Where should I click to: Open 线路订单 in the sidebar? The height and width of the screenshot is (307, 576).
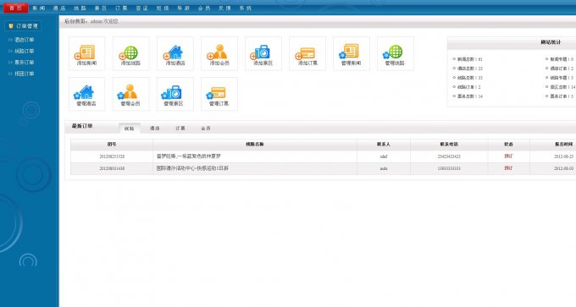(25, 51)
